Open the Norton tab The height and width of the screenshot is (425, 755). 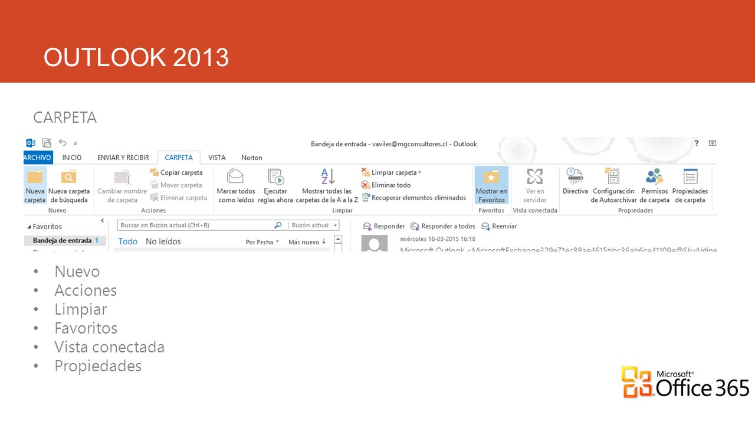252,158
